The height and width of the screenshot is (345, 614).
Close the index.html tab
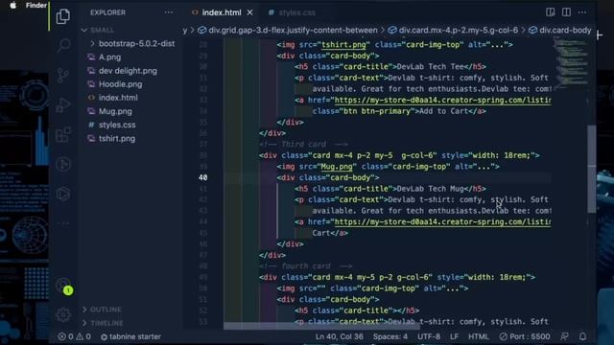[249, 12]
